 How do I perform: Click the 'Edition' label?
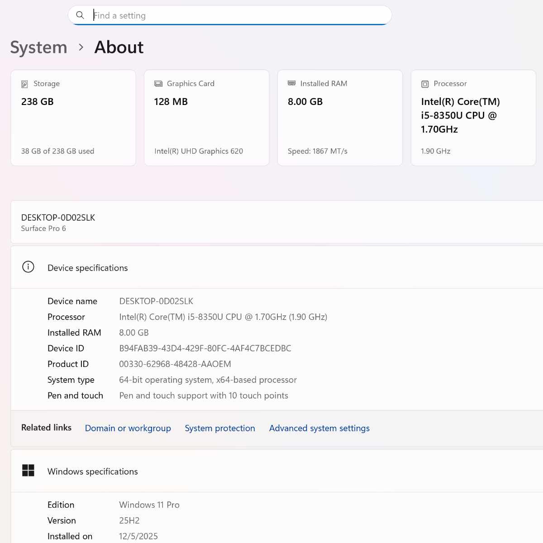click(61, 505)
